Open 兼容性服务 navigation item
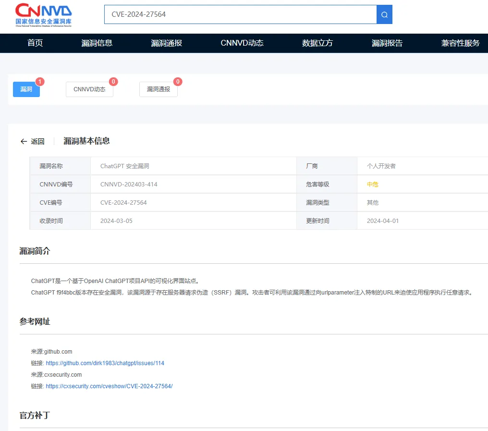Screen dimensions: 488x431 point(460,43)
